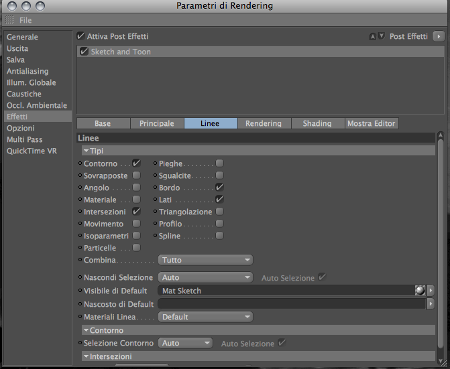The width and height of the screenshot is (450, 369).
Task: Uncheck the Bordo checkbox
Action: [219, 187]
